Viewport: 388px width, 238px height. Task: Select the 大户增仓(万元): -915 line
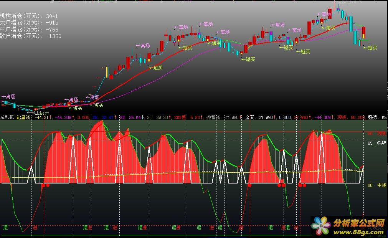(x=29, y=23)
